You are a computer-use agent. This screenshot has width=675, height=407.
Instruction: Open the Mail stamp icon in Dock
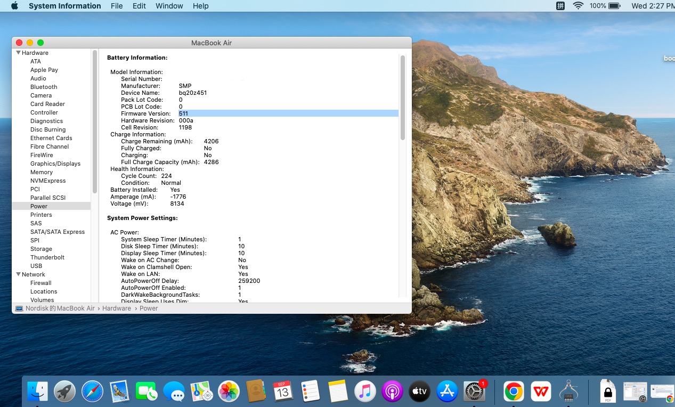click(x=120, y=392)
